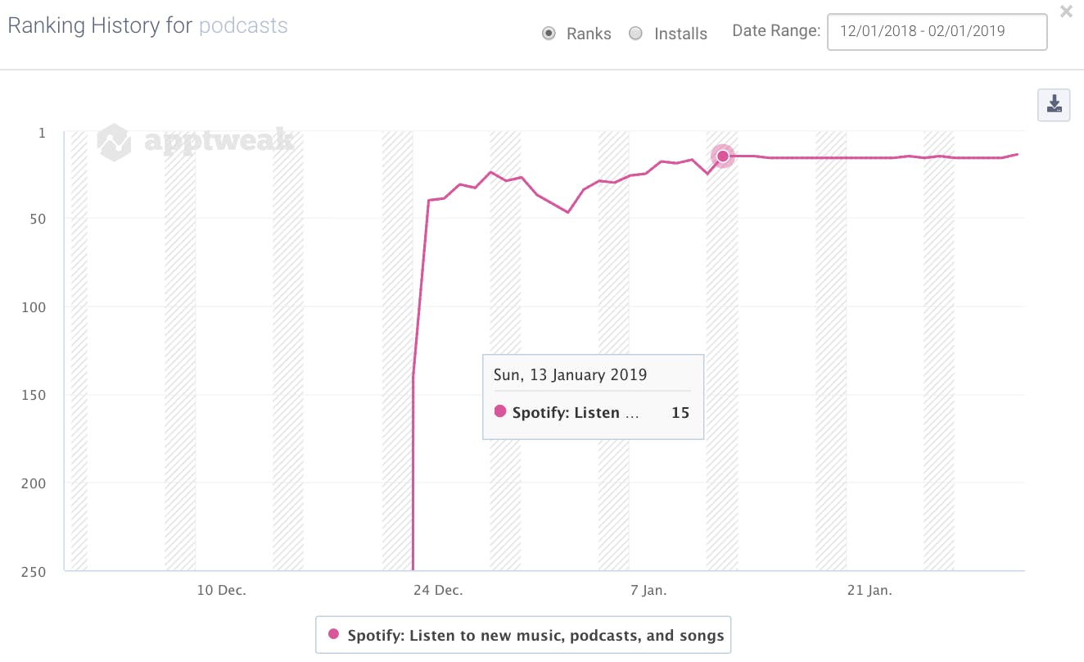Click the download chart icon

(x=1054, y=105)
